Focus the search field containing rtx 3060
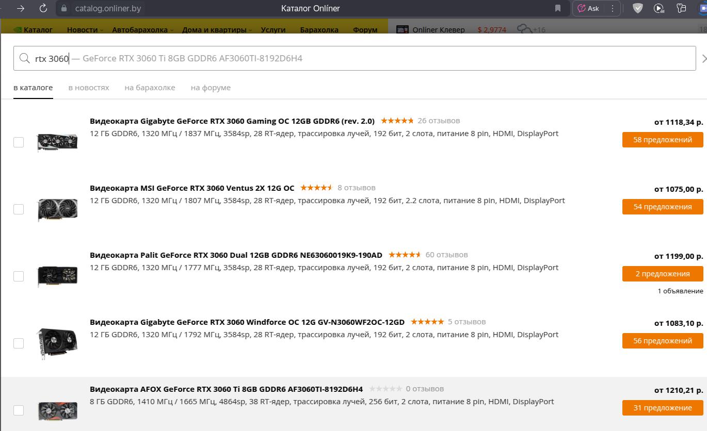The height and width of the screenshot is (431, 707). [355, 58]
